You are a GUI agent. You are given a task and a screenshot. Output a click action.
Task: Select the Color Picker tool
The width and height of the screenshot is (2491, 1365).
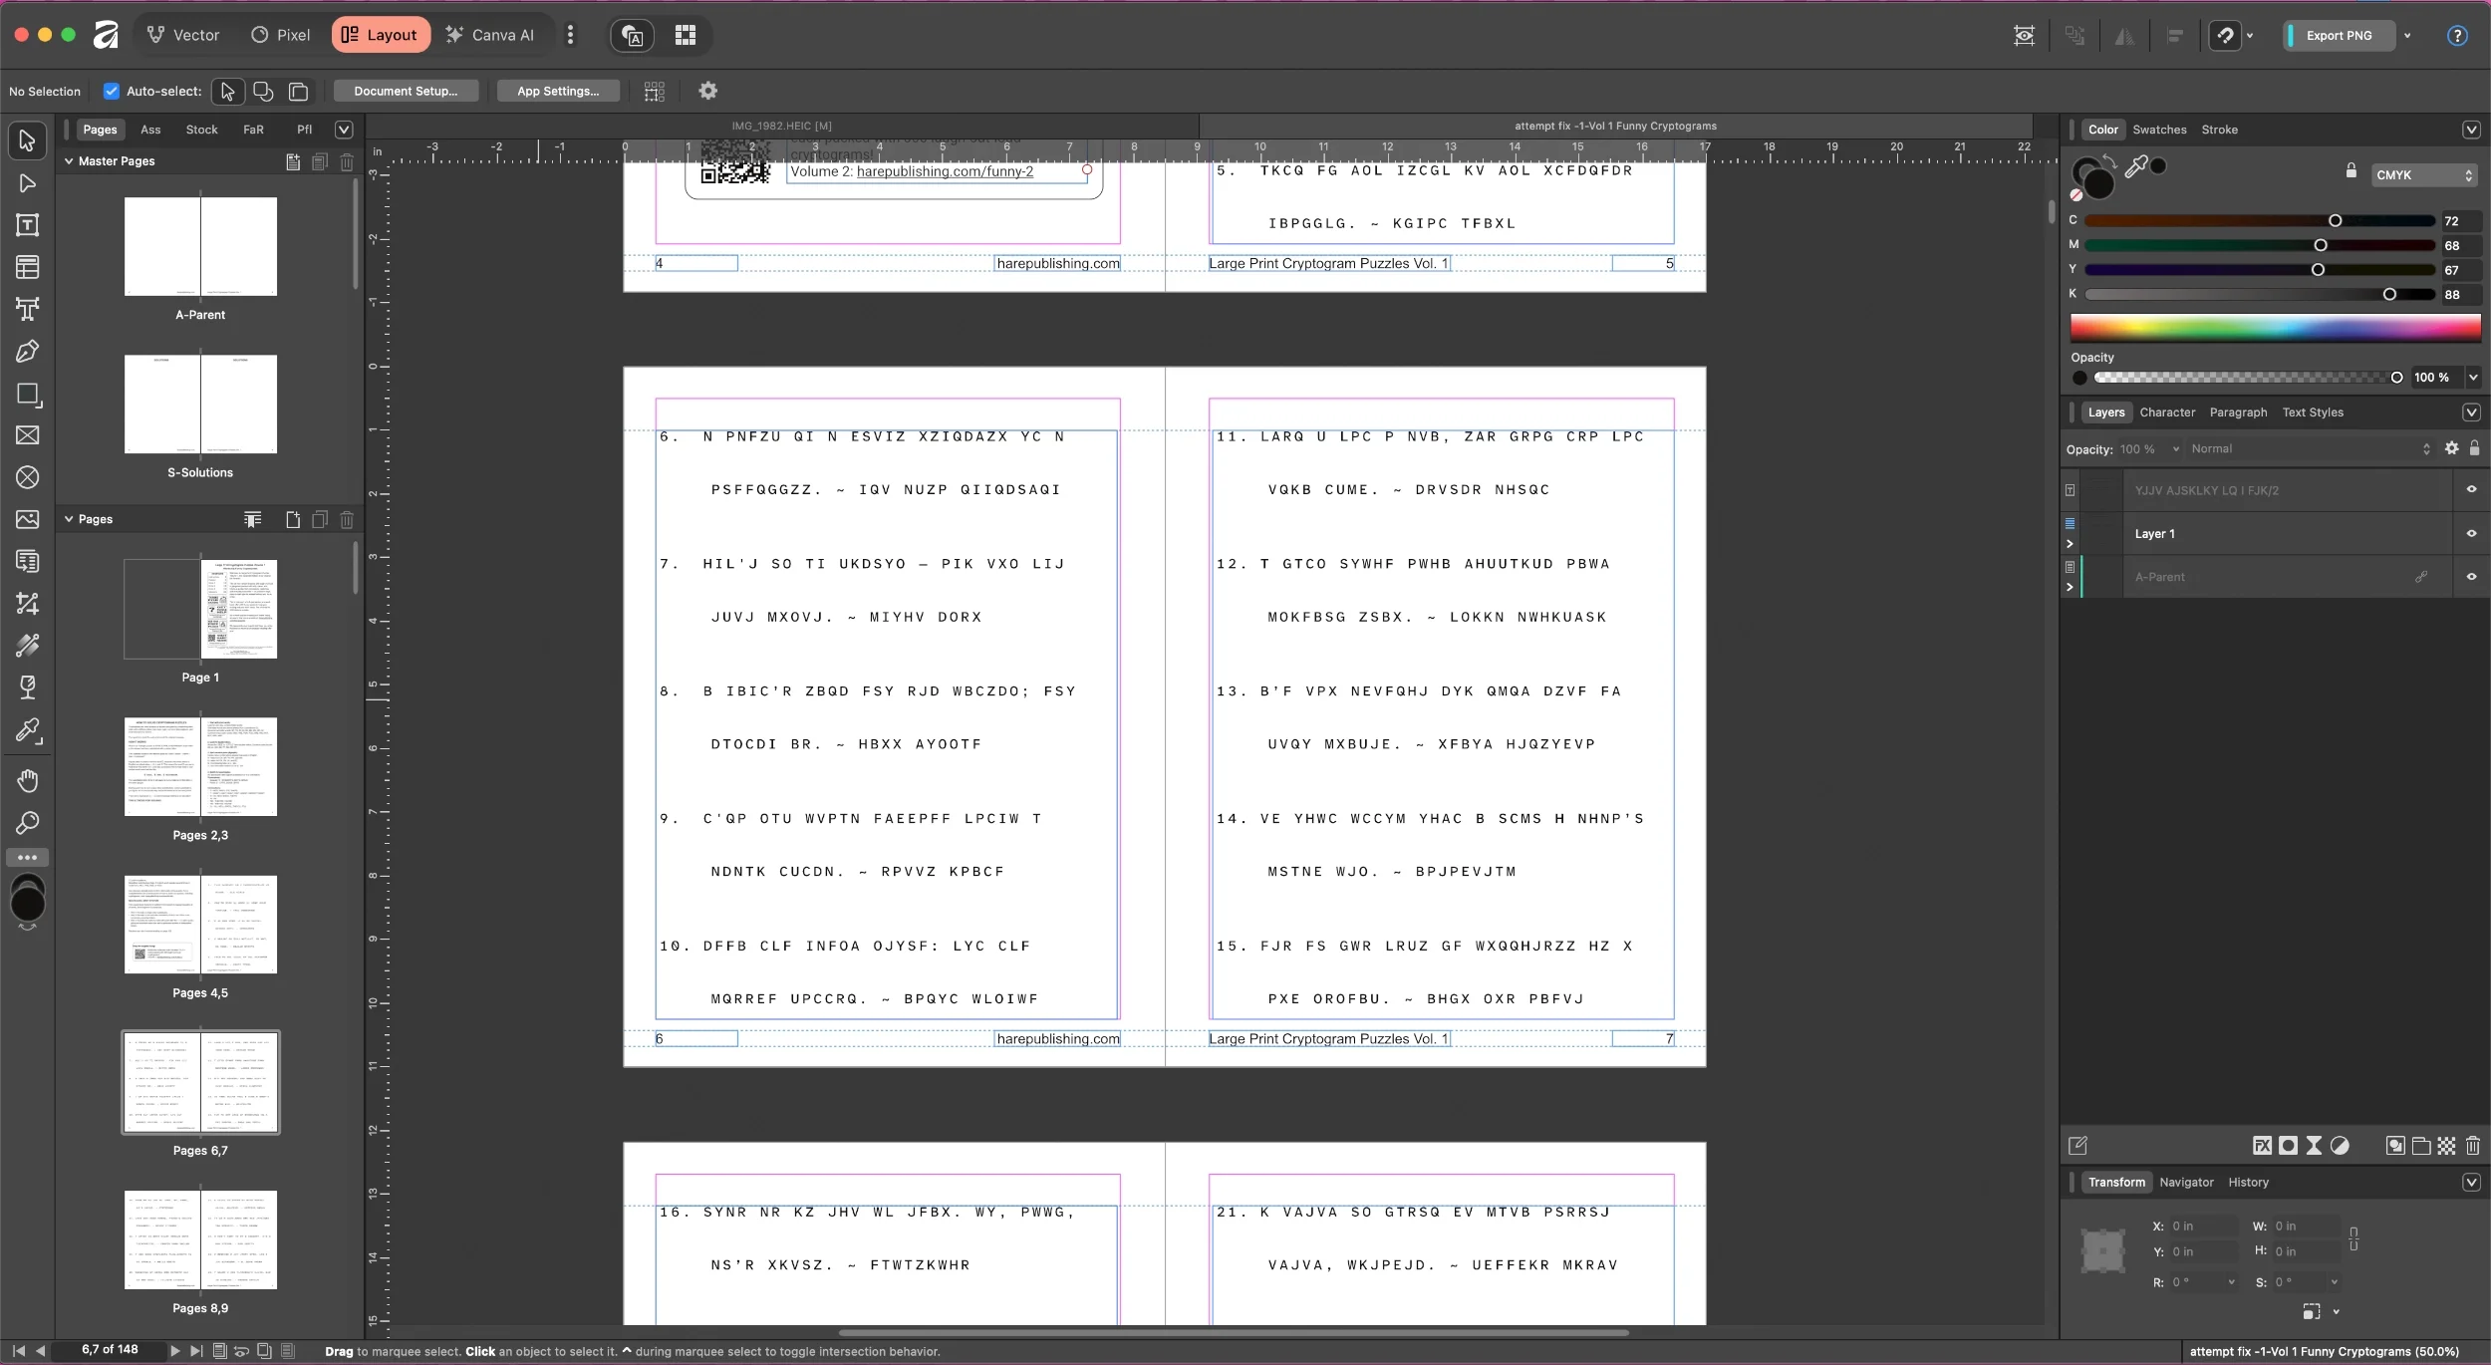click(27, 732)
